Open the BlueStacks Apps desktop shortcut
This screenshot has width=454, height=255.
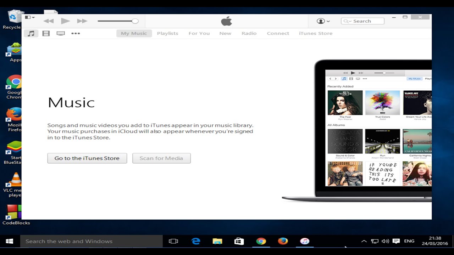tap(14, 52)
